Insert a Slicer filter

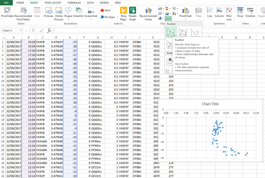(240, 13)
